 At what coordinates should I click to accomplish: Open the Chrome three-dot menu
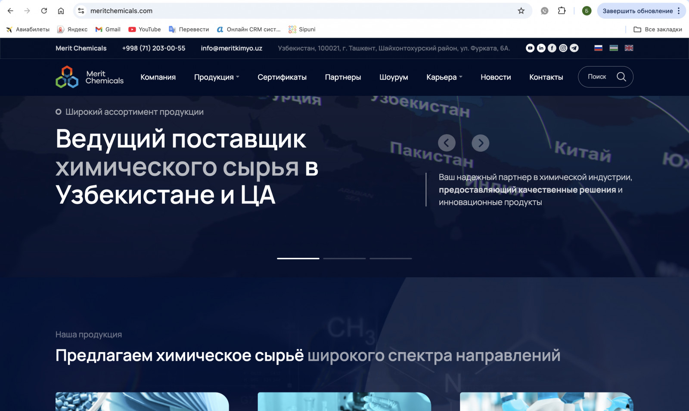coord(679,11)
